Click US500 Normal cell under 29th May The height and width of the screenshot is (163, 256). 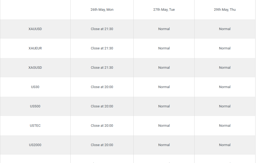225,106
